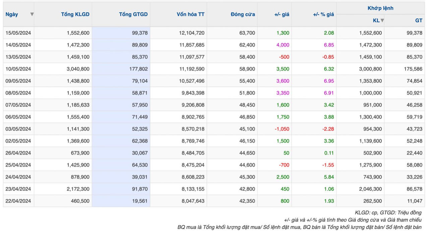Click the GT column header
The height and width of the screenshot is (231, 429).
[x=419, y=20]
